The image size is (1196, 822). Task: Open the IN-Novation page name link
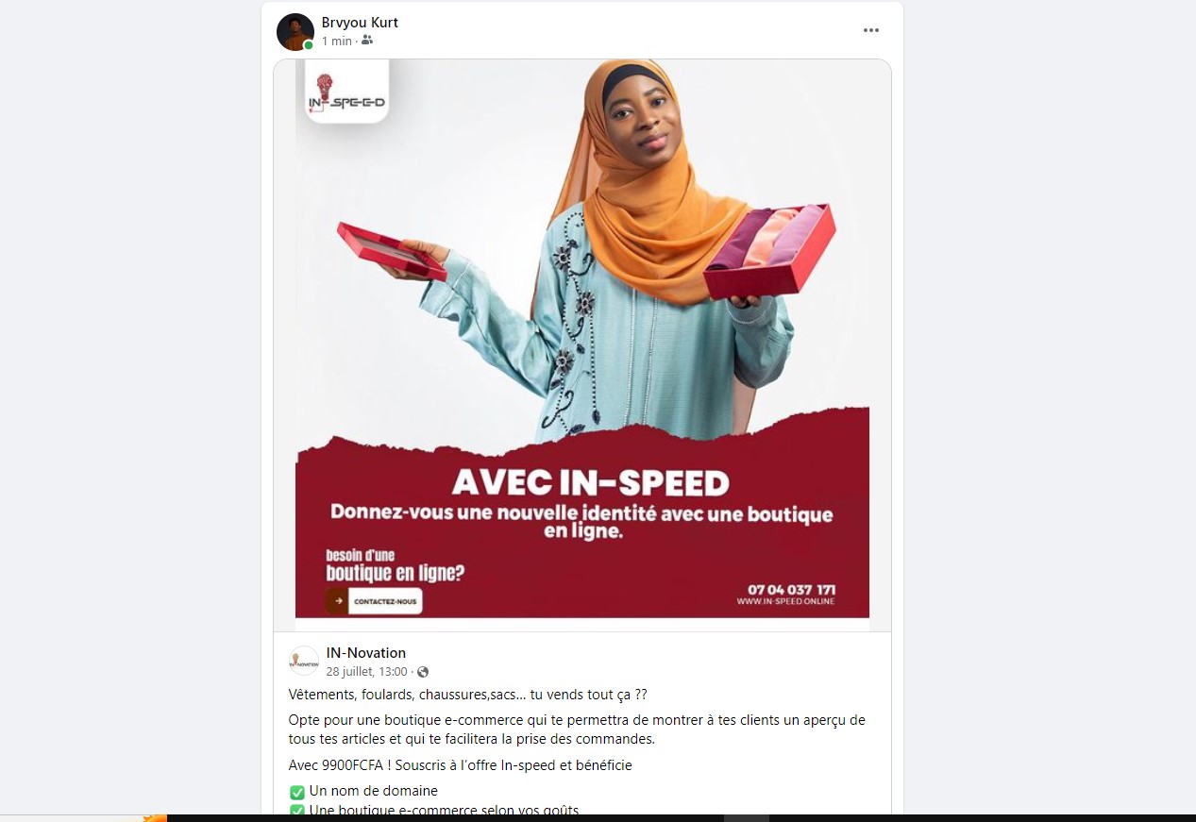(x=366, y=653)
